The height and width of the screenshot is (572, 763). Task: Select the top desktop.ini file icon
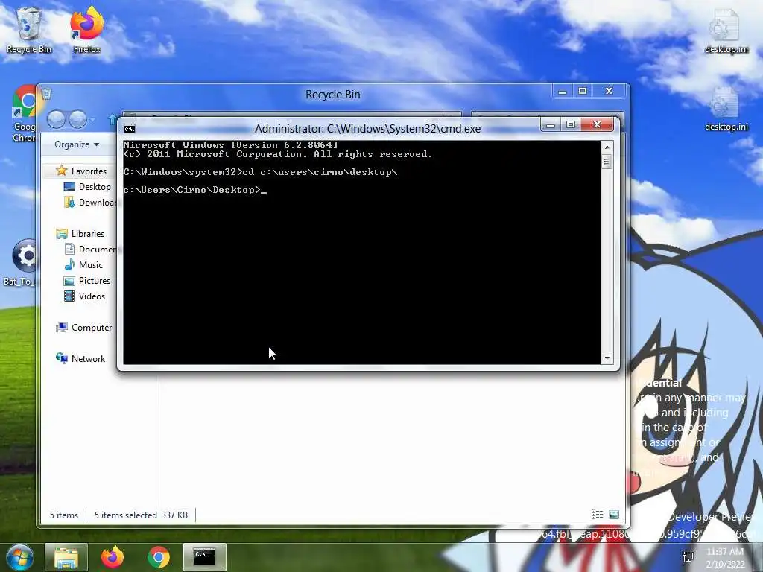726,30
